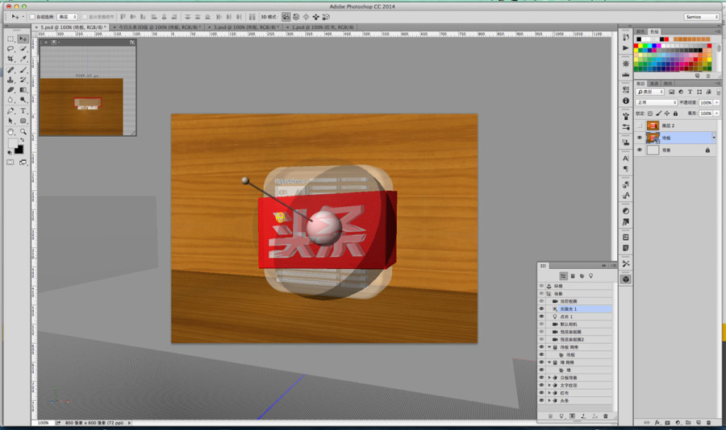Click the black foreground/background color swatch
726x430 pixels.
[x=19, y=149]
